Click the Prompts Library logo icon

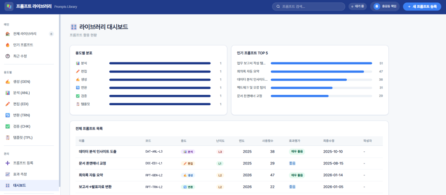(x=9, y=6)
